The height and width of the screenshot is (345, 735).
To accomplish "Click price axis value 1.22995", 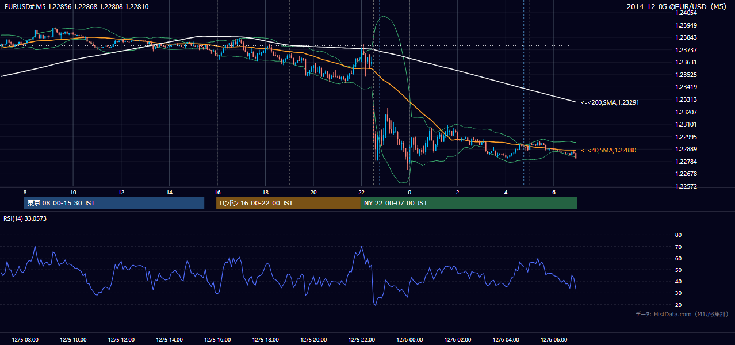I will (687, 137).
